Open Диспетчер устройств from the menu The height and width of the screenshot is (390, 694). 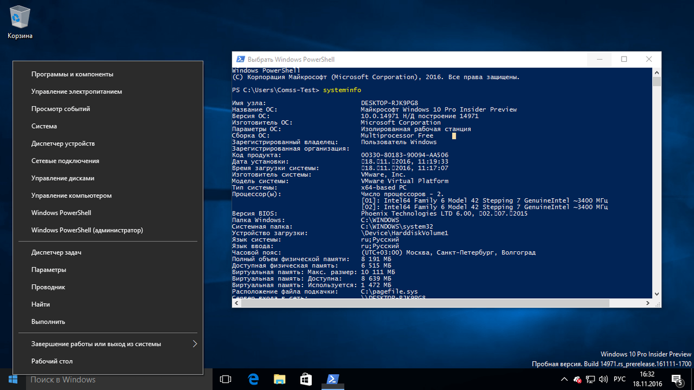pyautogui.click(x=108, y=143)
